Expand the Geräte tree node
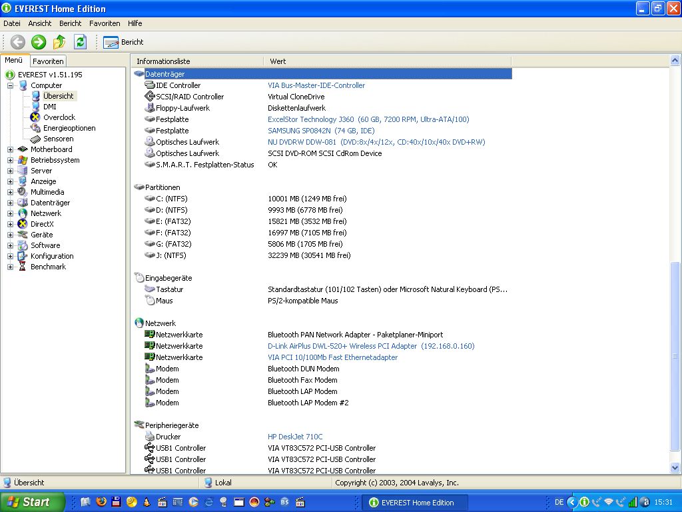 tap(10, 235)
